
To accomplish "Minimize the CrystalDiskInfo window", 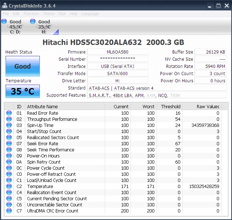I will [x=209, y=6].
